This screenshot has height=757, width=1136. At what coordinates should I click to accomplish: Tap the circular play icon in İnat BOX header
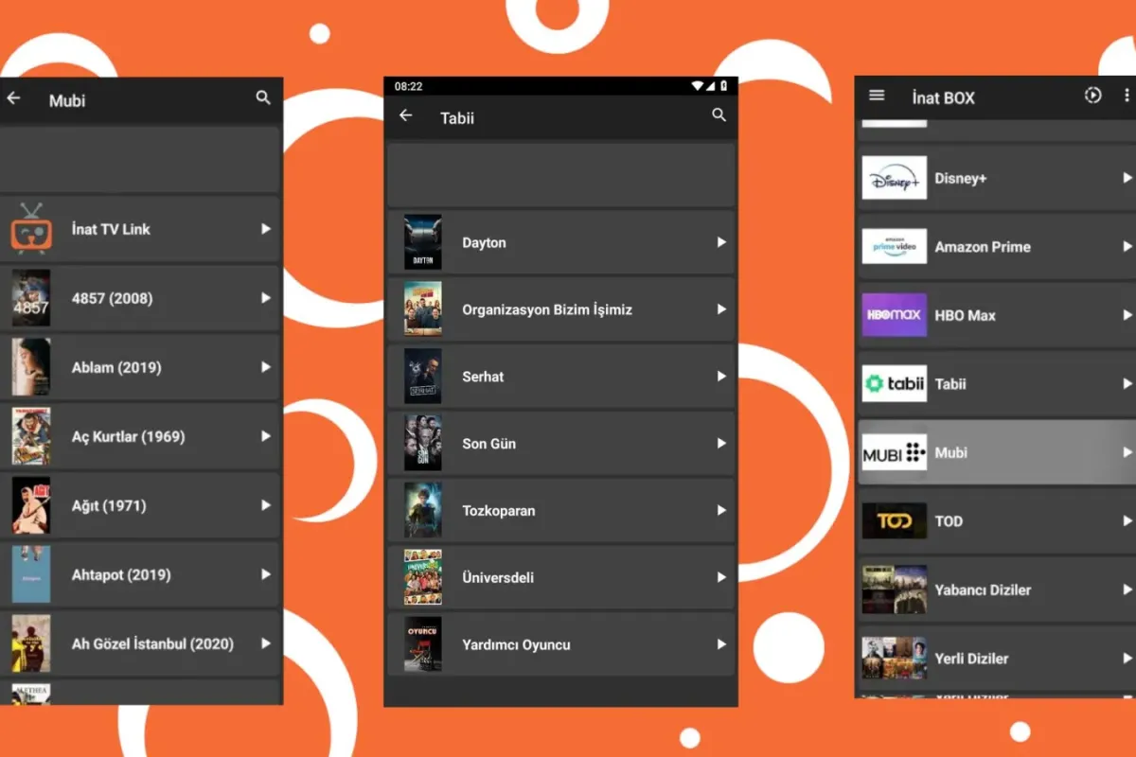1092,96
